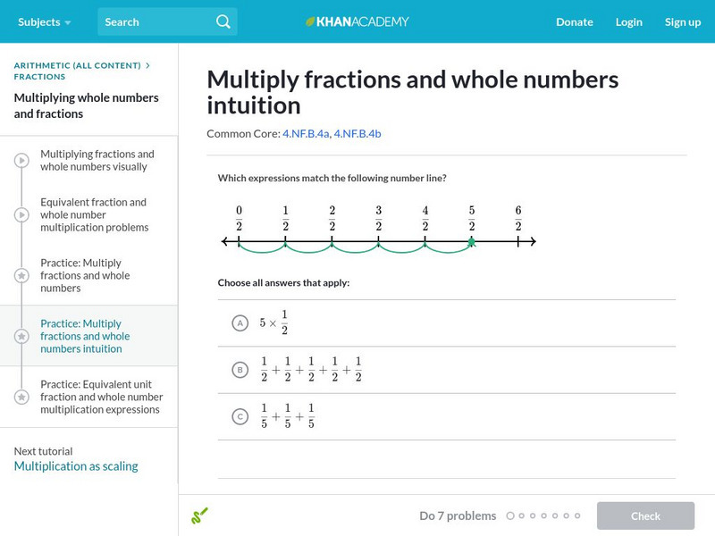Click Sign up in the header
The image size is (715, 536).
point(682,21)
